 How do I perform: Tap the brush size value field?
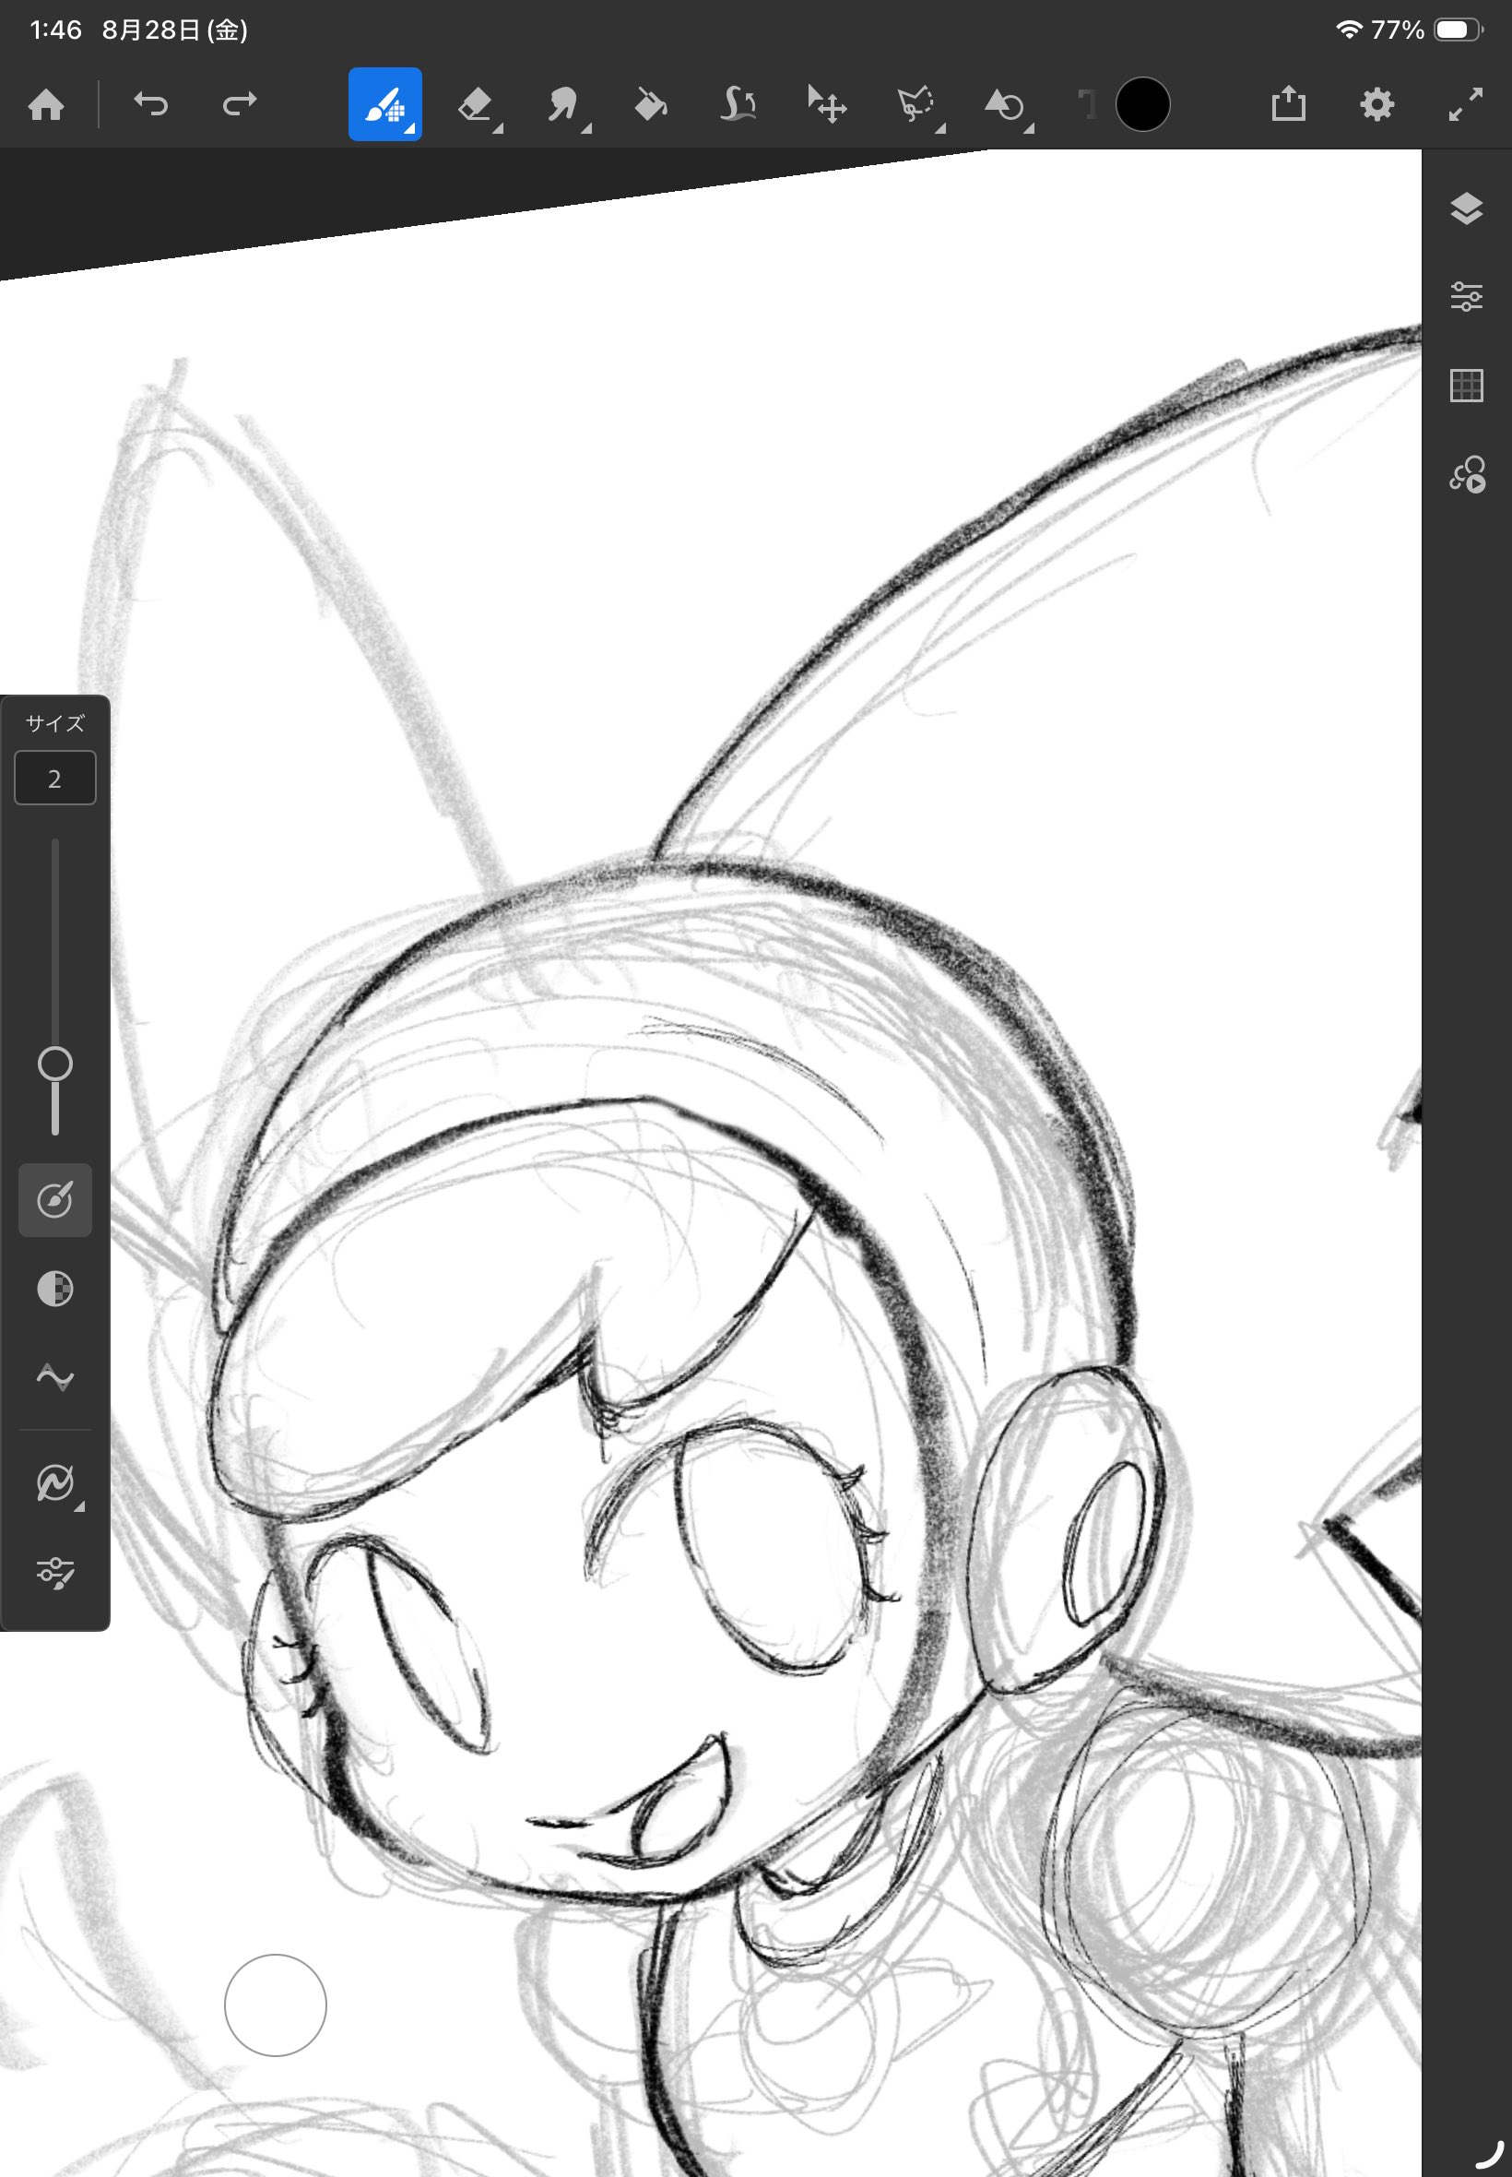click(55, 779)
